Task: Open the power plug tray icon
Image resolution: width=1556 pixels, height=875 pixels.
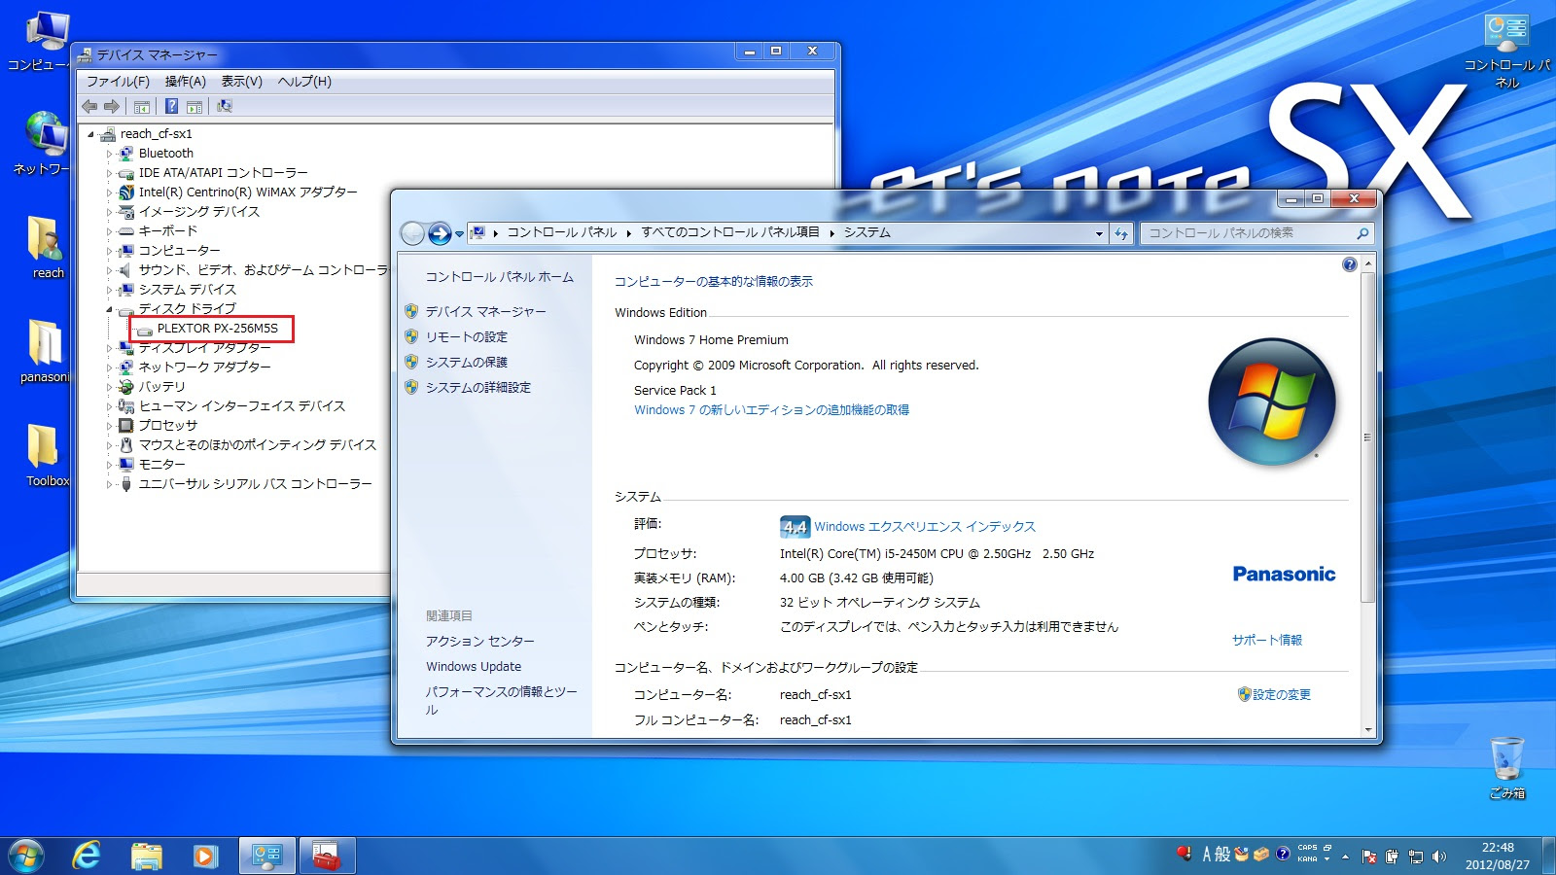Action: coord(1393,857)
